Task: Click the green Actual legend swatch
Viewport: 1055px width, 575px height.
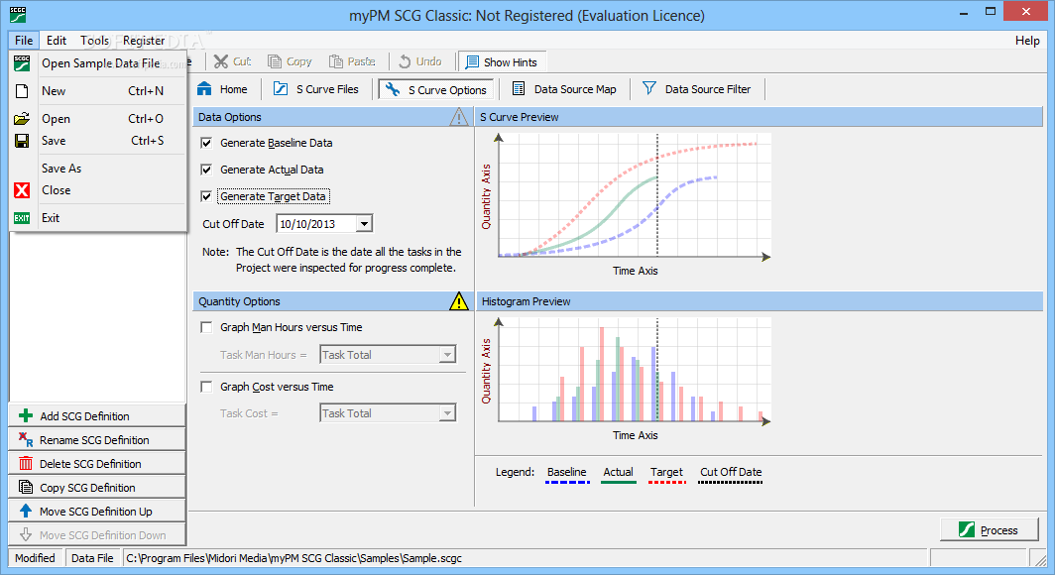Action: pos(618,482)
